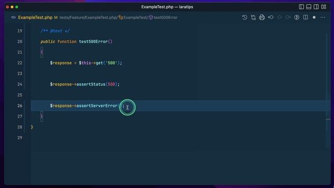Click line number 26 in gutter
334x188 pixels.
point(20,105)
